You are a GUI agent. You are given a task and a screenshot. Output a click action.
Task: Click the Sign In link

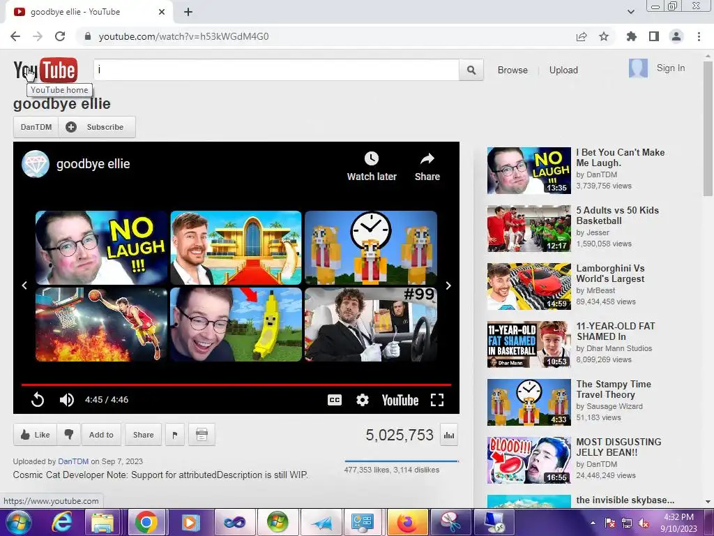coord(671,68)
